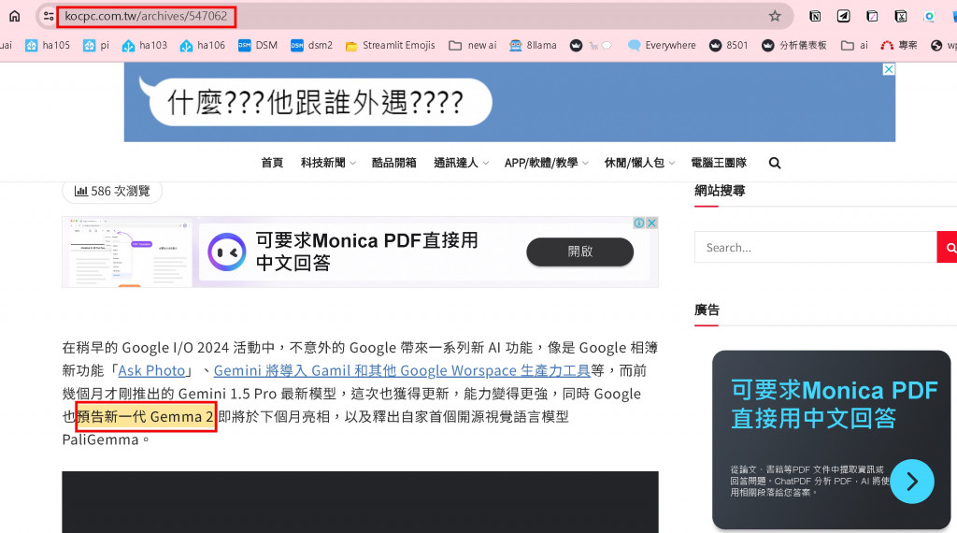Open the dsm2 bookmark
The image size is (957, 533).
(x=312, y=45)
